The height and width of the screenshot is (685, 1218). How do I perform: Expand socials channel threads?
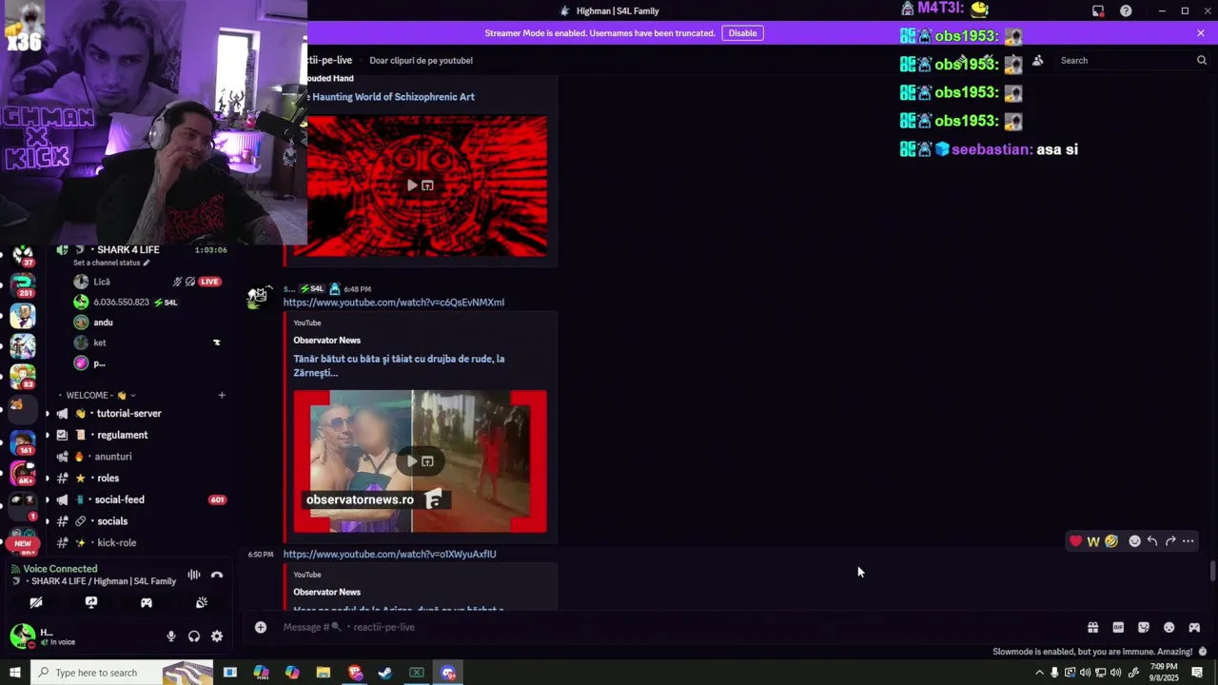[x=48, y=521]
